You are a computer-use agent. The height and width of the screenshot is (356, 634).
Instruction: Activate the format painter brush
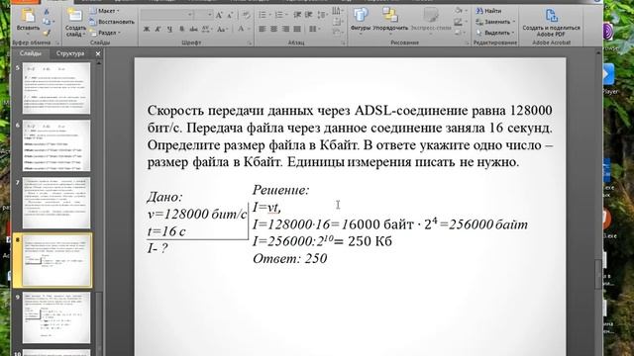pos(47,33)
